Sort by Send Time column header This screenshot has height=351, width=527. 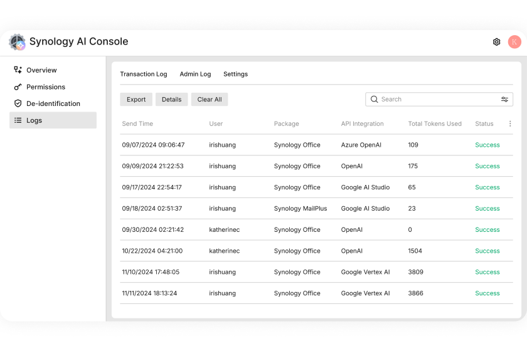point(137,123)
